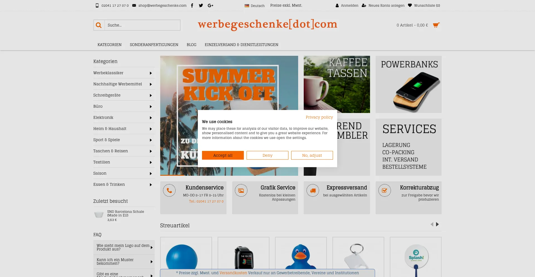
Task: Click the Korrekturabzug checkmark icon
Action: [385, 191]
